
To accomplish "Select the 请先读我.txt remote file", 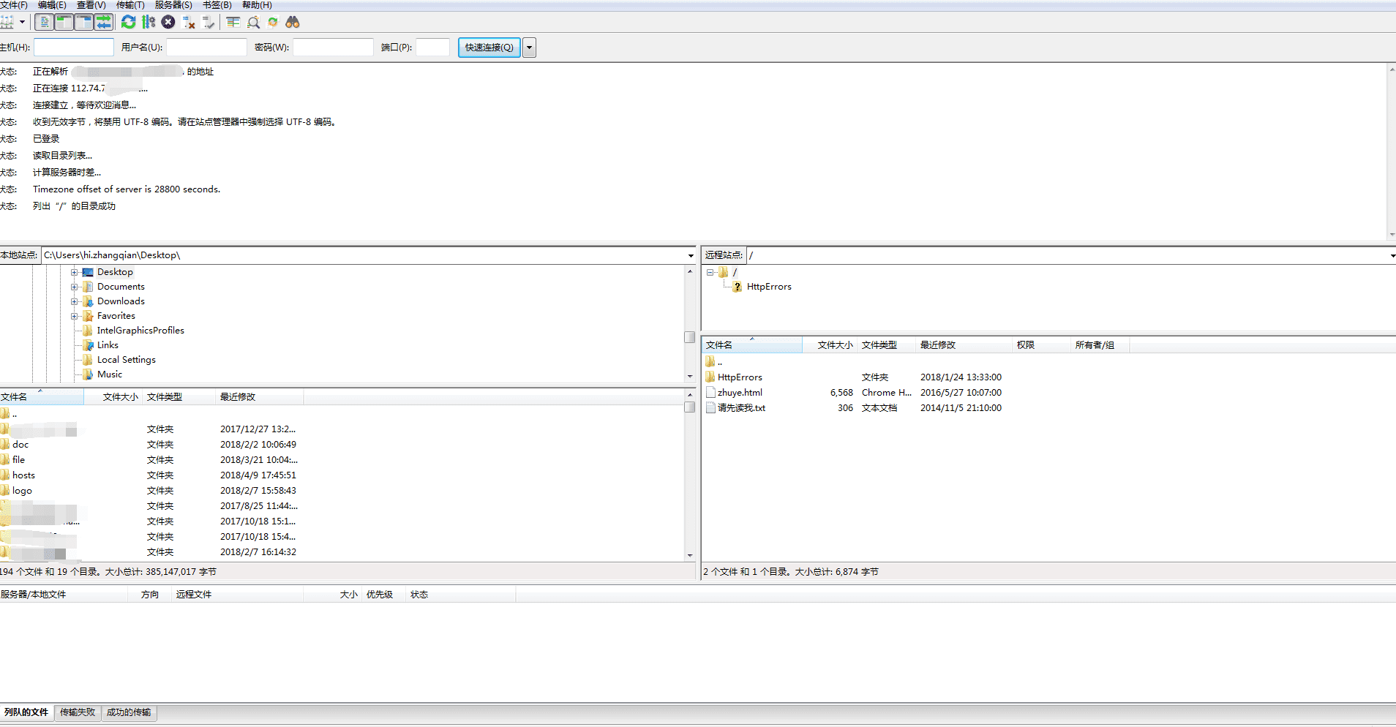I will pyautogui.click(x=741, y=408).
